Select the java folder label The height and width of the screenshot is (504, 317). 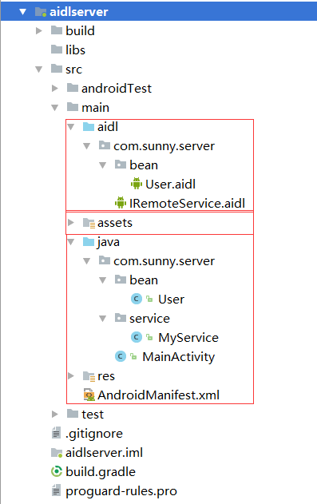click(109, 242)
